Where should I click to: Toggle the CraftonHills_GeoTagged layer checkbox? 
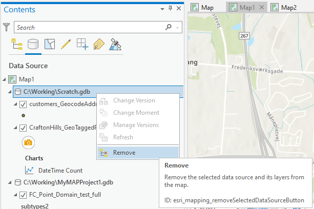pyautogui.click(x=23, y=128)
